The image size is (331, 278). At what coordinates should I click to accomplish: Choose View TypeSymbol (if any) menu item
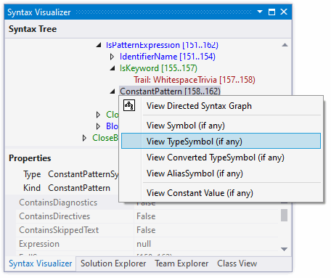tap(221, 141)
